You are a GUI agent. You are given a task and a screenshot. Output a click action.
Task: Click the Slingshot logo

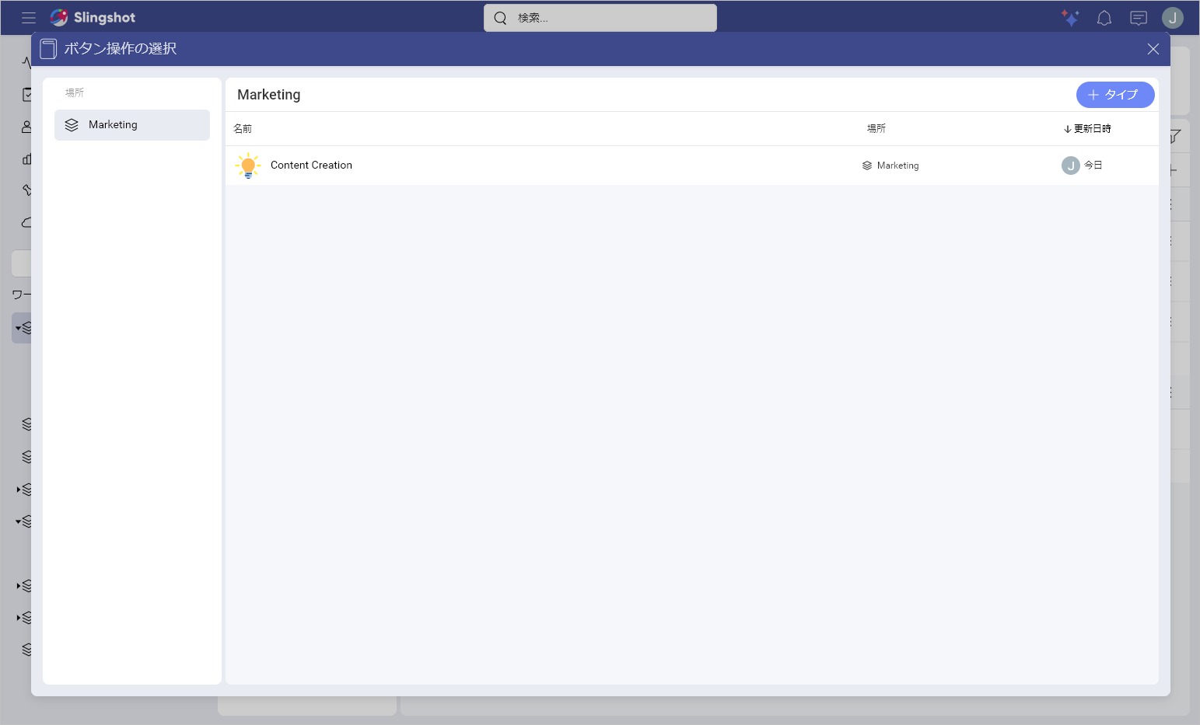(x=93, y=17)
